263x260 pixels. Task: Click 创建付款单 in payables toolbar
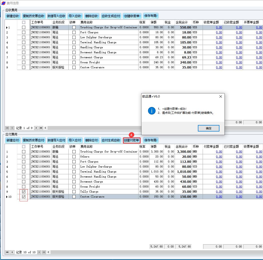pos(131,140)
